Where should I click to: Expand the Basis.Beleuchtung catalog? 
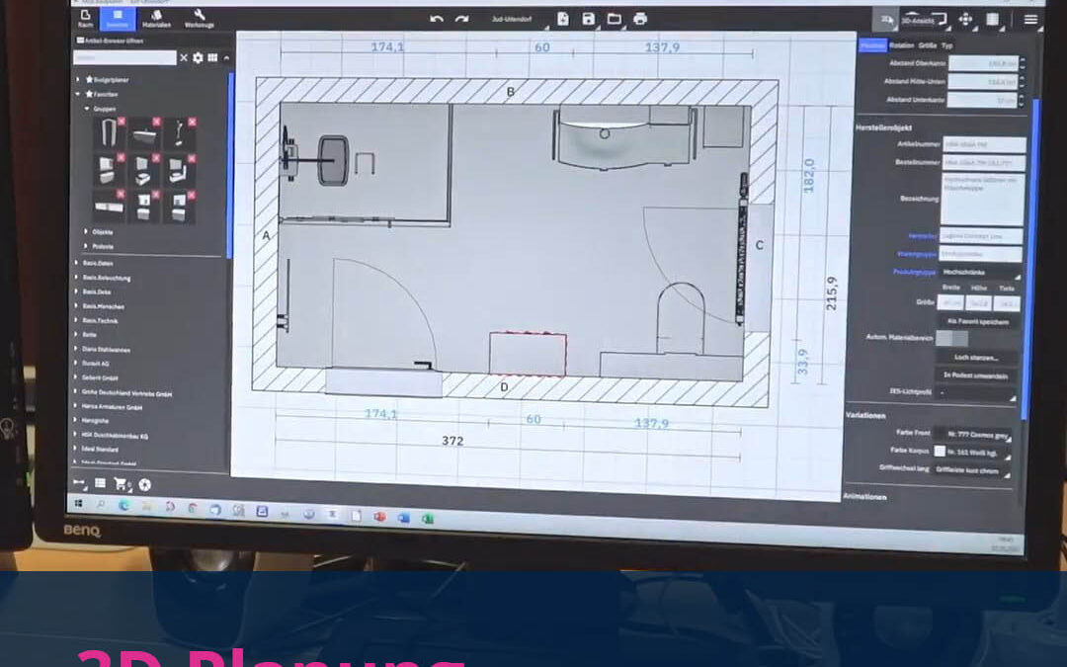pos(76,278)
